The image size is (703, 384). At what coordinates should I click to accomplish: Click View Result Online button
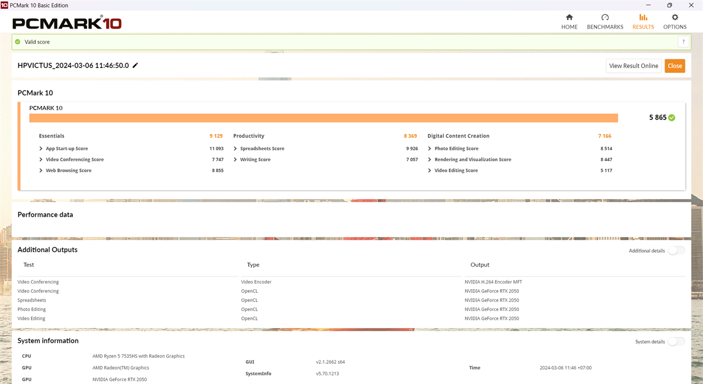[x=634, y=66]
